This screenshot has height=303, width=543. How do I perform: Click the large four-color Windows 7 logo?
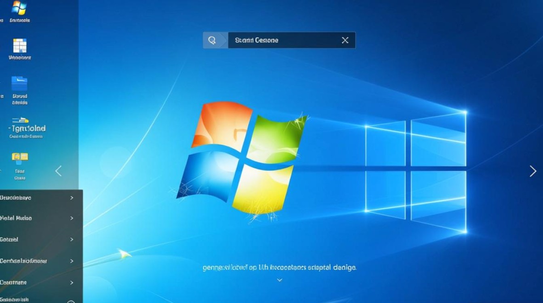click(242, 160)
